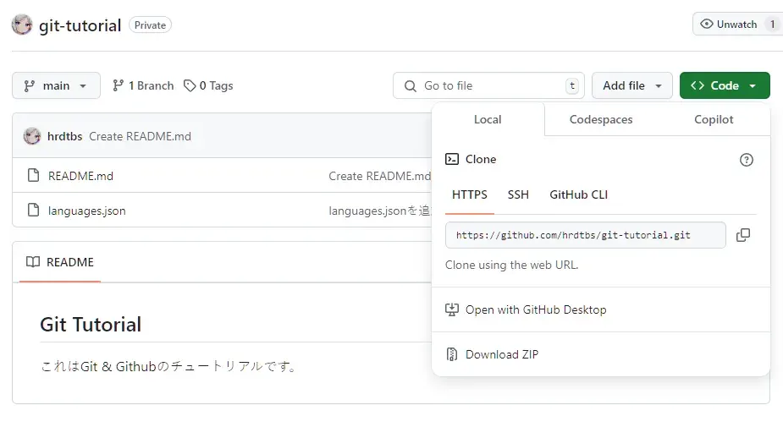
Task: Click the magnifier icon in Go to file
Action: tap(411, 86)
